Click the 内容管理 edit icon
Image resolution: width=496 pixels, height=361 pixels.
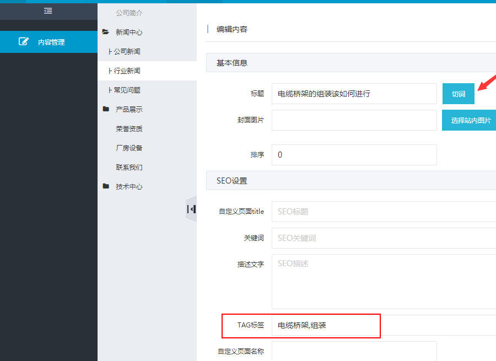(23, 41)
